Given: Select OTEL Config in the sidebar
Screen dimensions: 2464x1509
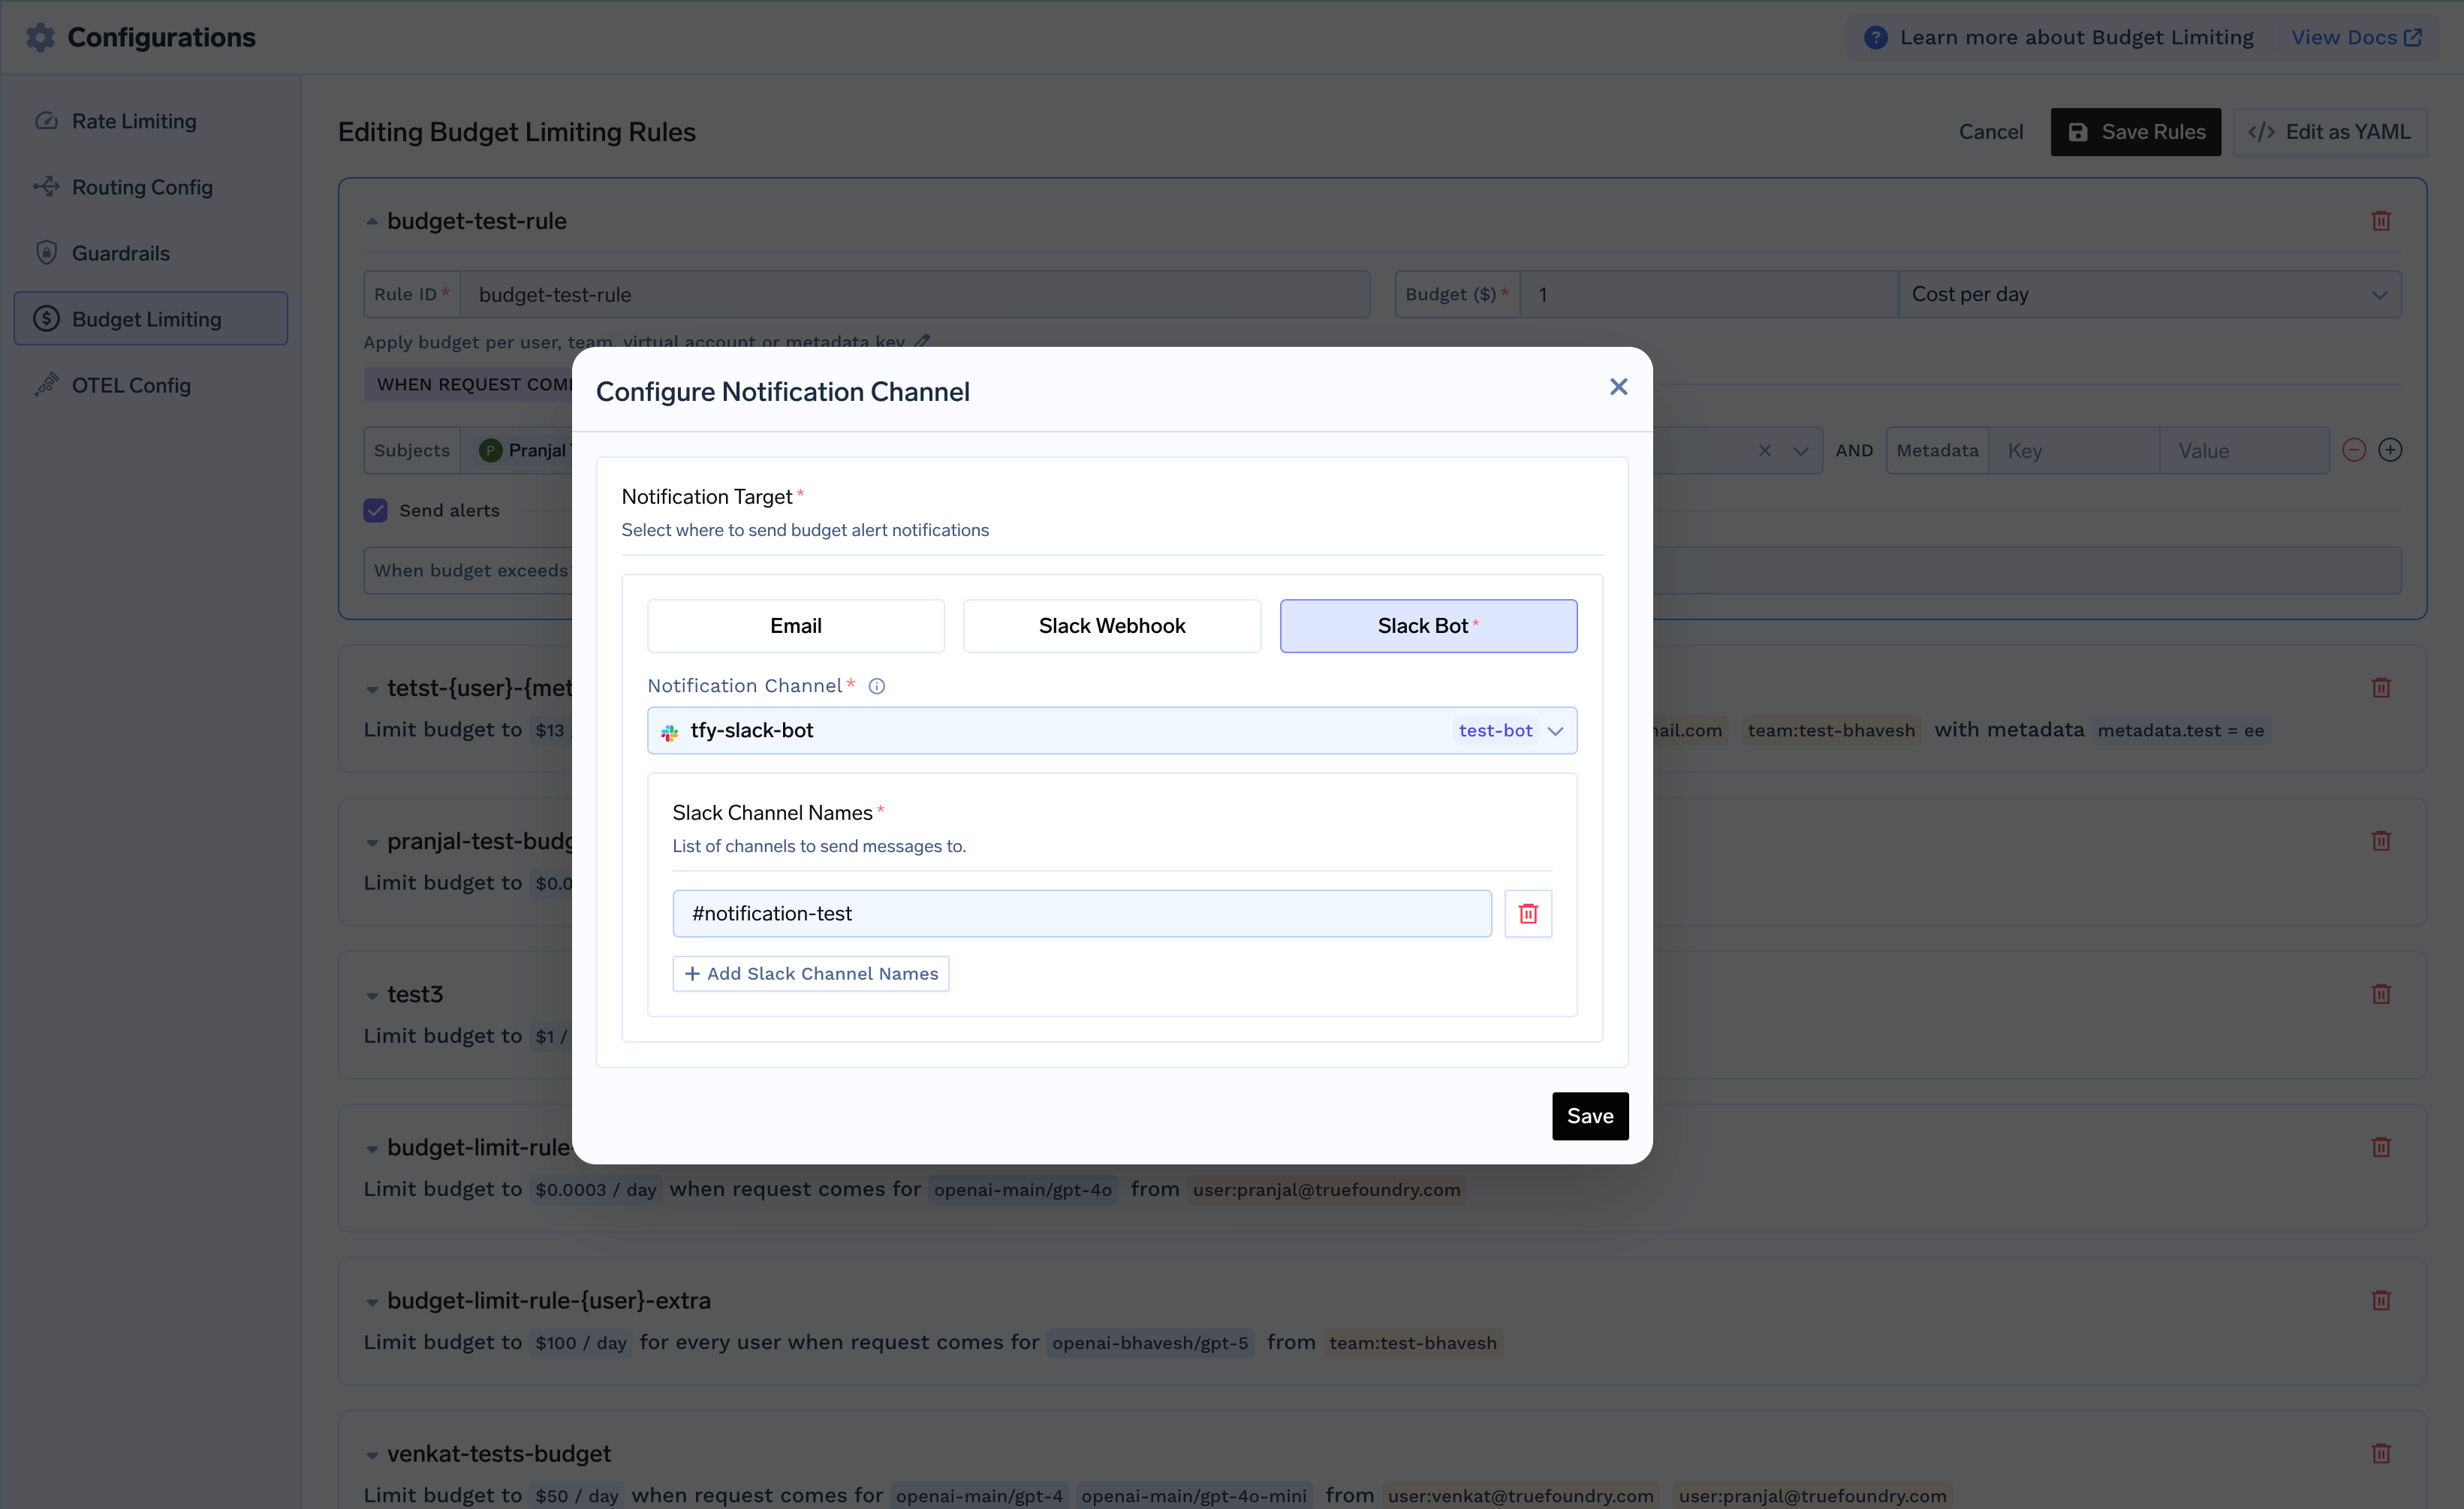Looking at the screenshot, I should click(x=131, y=385).
